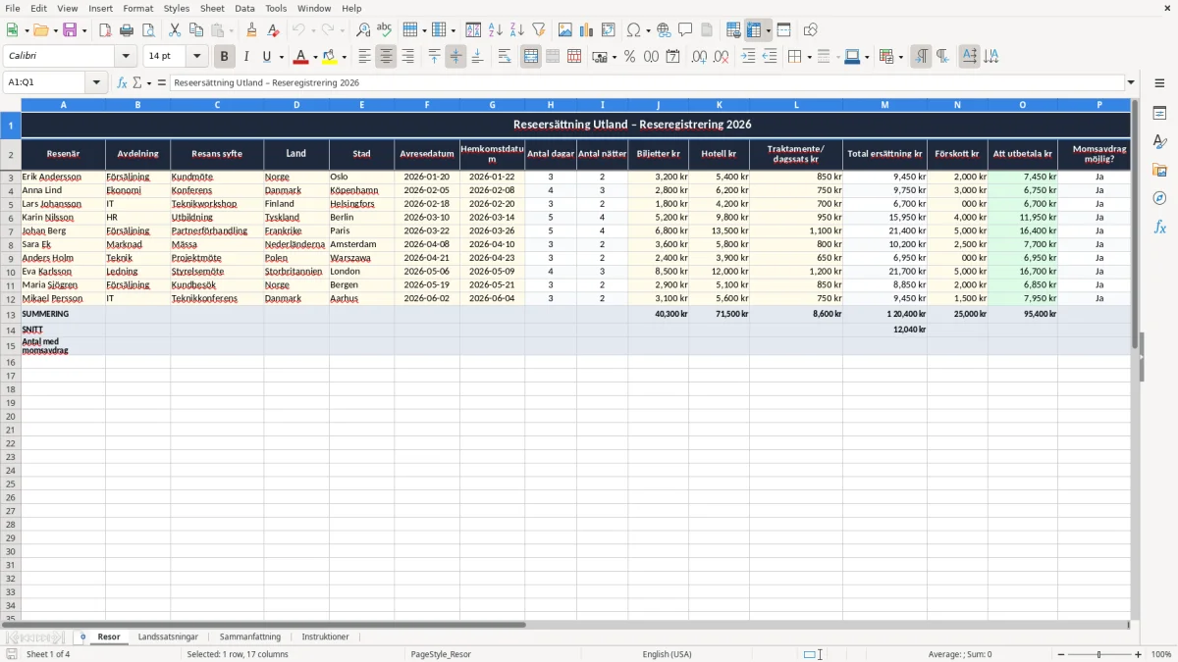Image resolution: width=1178 pixels, height=662 pixels.
Task: Insert an image
Action: pos(565,30)
